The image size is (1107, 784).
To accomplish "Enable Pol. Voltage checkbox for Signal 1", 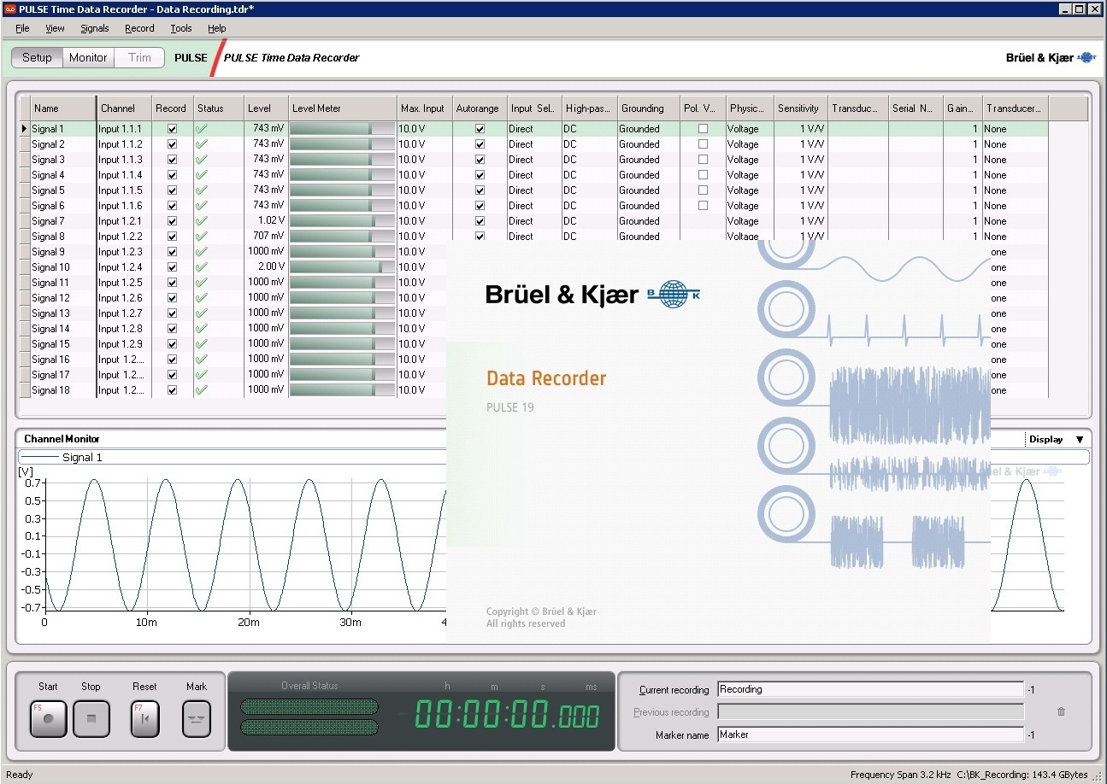I will tap(703, 129).
